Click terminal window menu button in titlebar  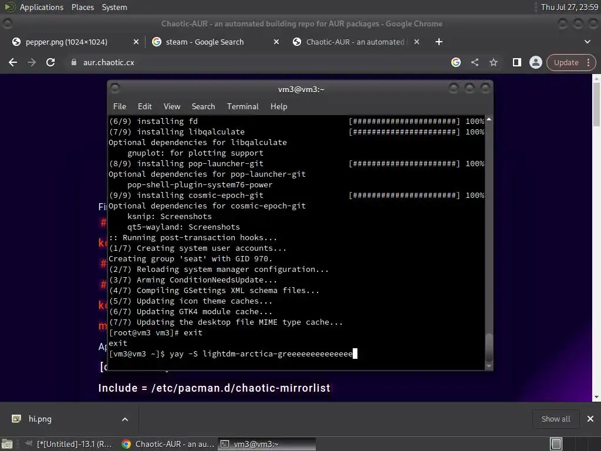pos(115,89)
